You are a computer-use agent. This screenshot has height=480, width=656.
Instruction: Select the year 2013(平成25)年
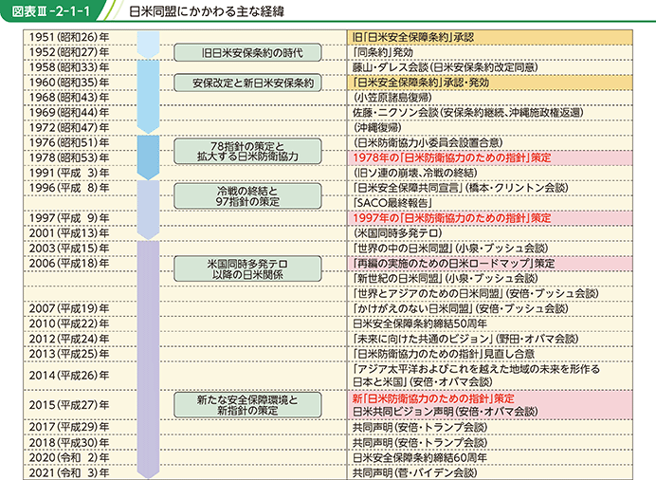point(69,354)
